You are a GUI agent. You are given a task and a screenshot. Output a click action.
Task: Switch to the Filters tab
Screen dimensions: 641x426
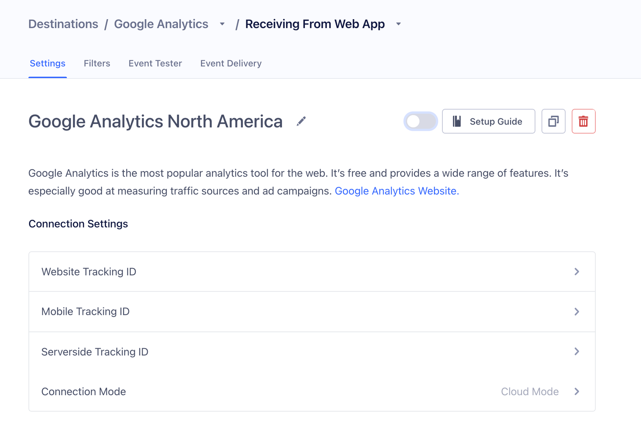click(97, 64)
